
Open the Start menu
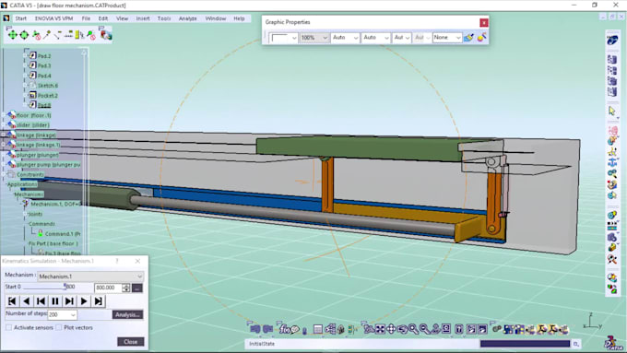[21, 18]
